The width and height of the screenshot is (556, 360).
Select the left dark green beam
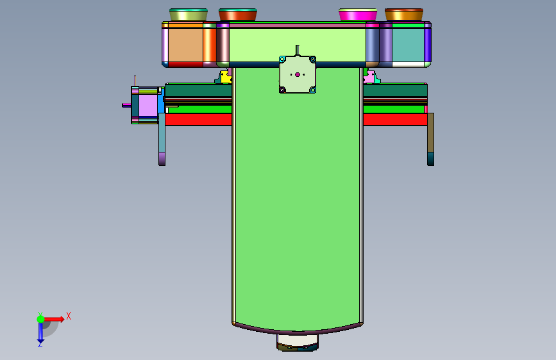(198, 90)
